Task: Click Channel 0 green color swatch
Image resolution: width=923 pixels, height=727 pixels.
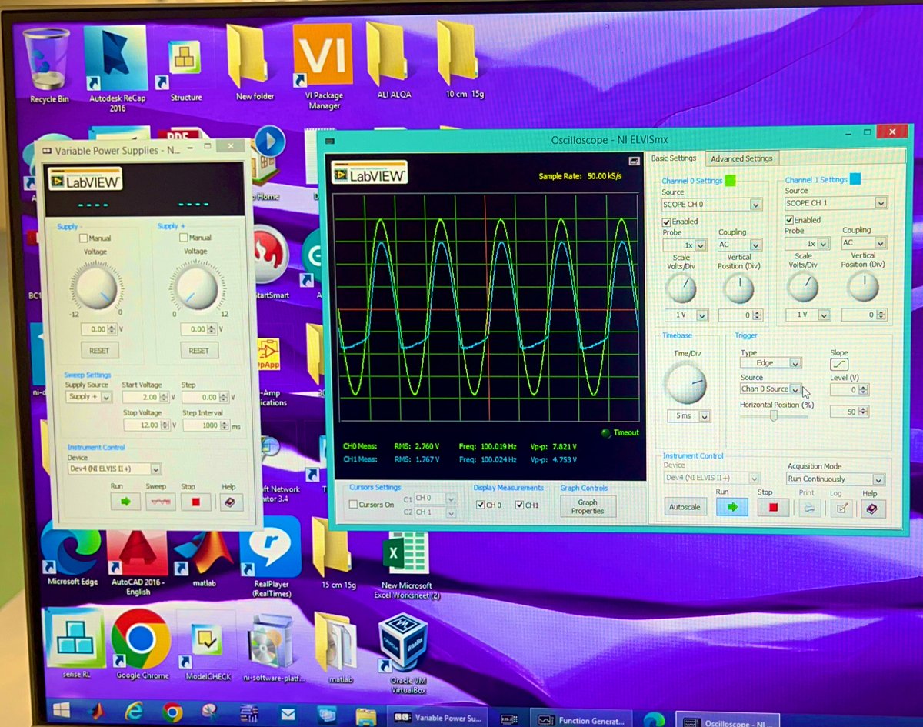Action: [731, 181]
